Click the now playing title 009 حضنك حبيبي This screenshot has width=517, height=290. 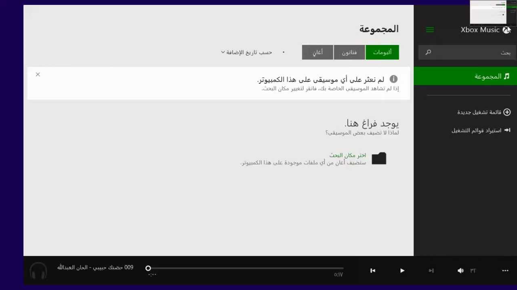pos(96,267)
